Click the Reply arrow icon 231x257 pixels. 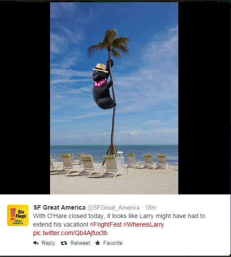pos(36,243)
